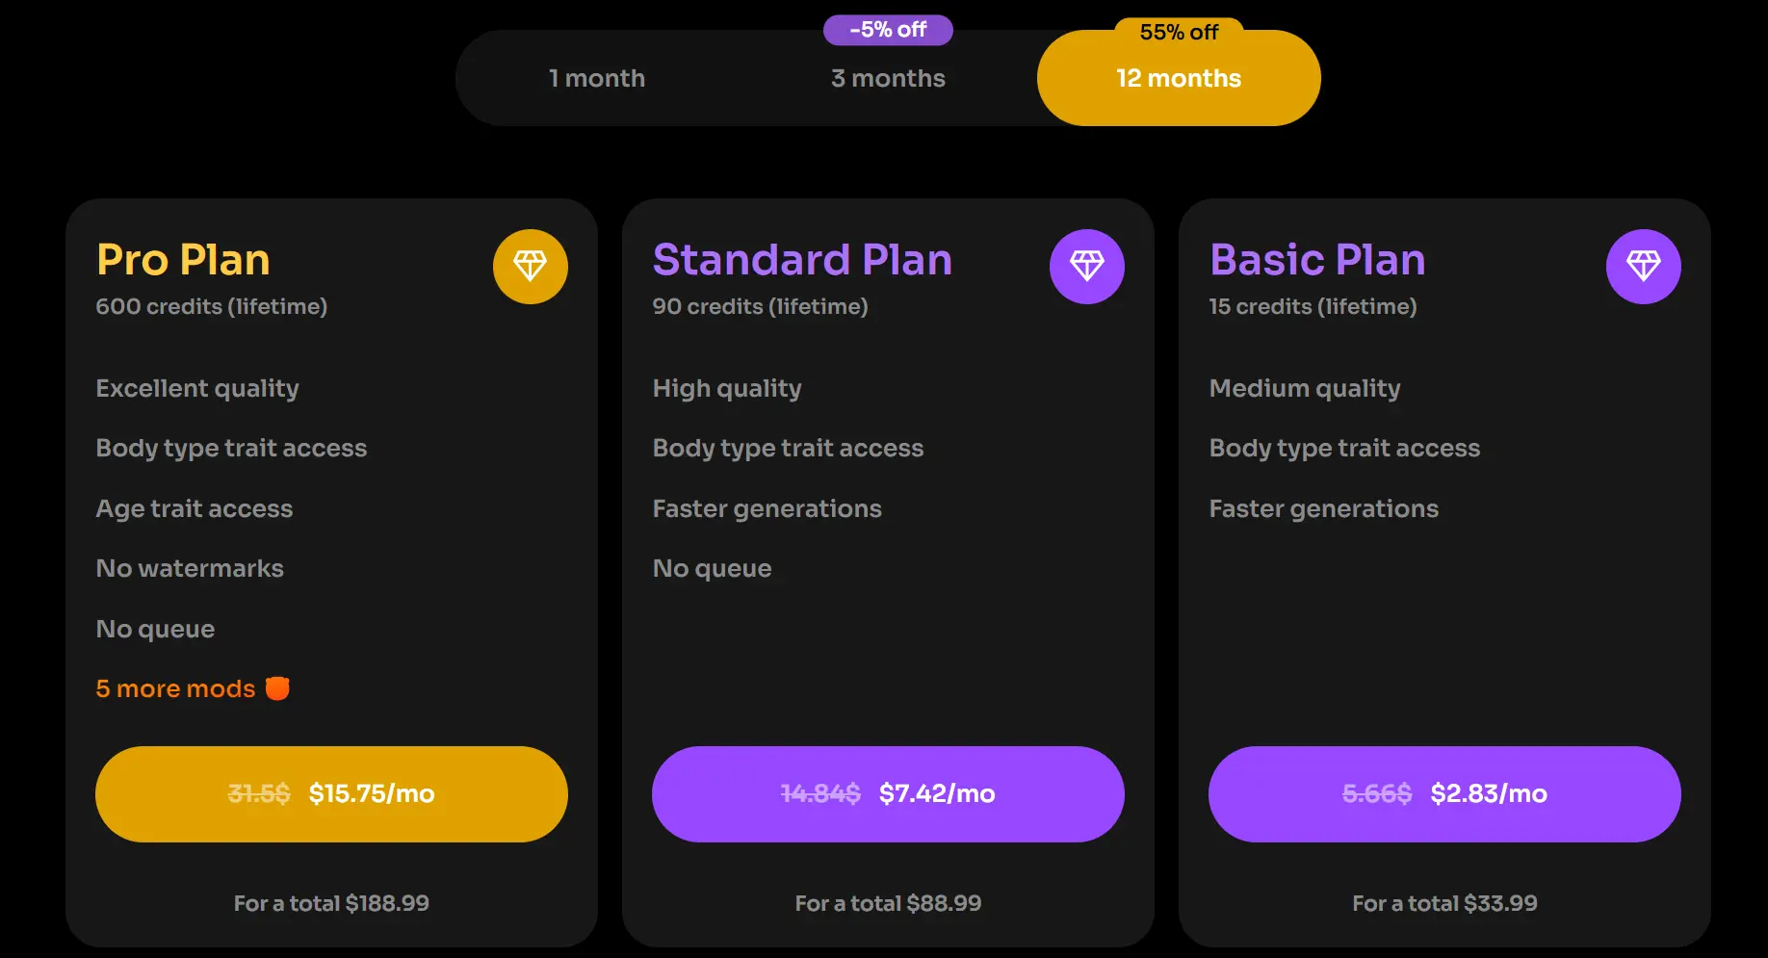
Task: Click the Basic Plan purple diamond icon
Action: pos(1644,267)
